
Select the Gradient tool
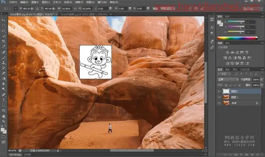click(x=3, y=78)
